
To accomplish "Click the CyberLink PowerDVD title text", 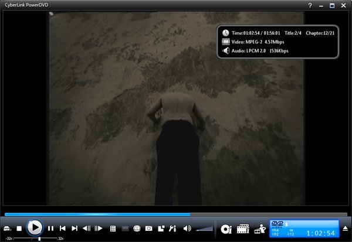I will pos(26,5).
